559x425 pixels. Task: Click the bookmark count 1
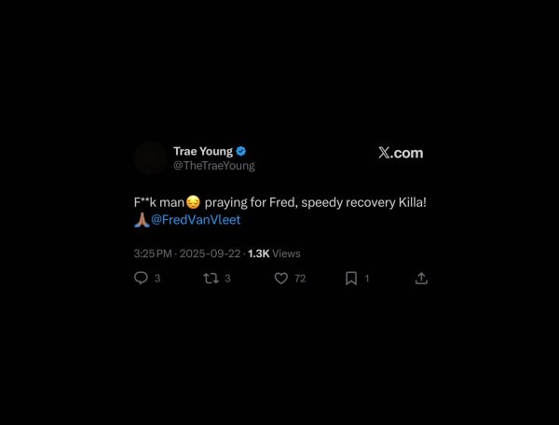pos(367,279)
